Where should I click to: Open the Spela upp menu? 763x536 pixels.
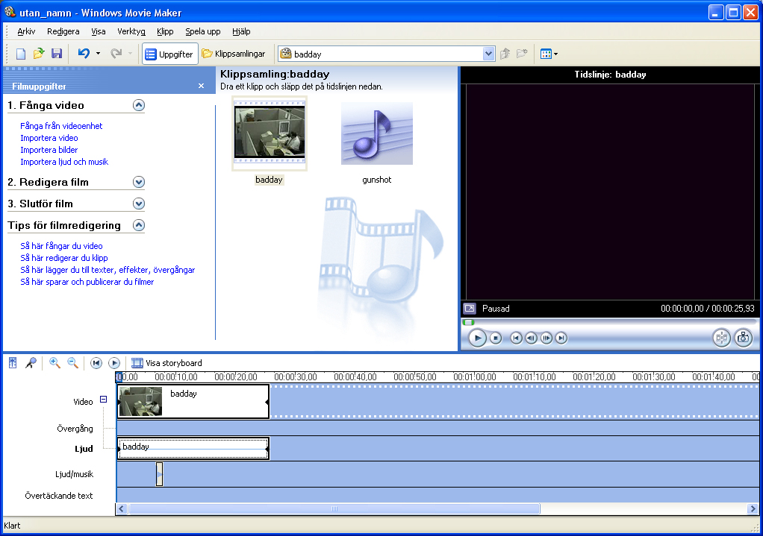(x=203, y=31)
